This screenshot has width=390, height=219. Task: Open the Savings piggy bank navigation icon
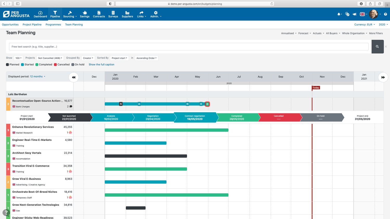pos(84,12)
